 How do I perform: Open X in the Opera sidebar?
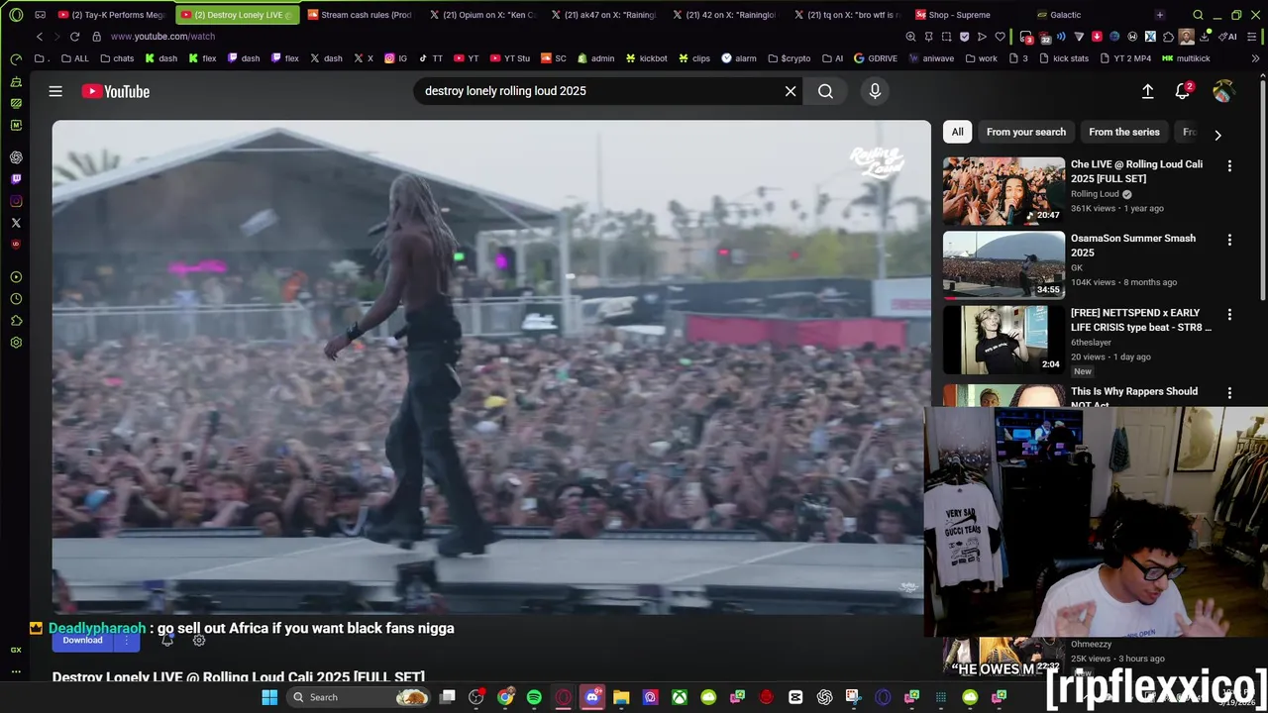click(16, 223)
